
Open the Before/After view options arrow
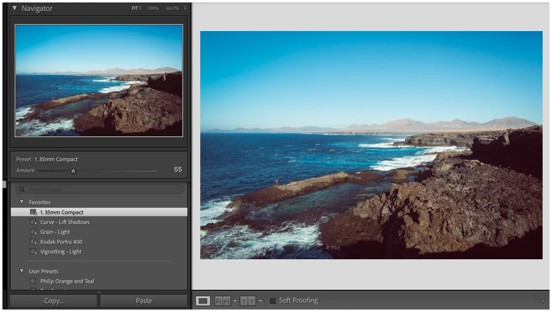tap(260, 301)
